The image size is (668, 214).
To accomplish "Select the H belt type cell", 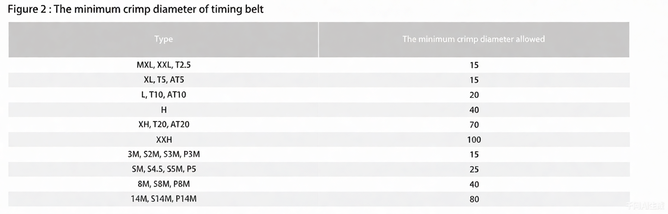I will (164, 110).
